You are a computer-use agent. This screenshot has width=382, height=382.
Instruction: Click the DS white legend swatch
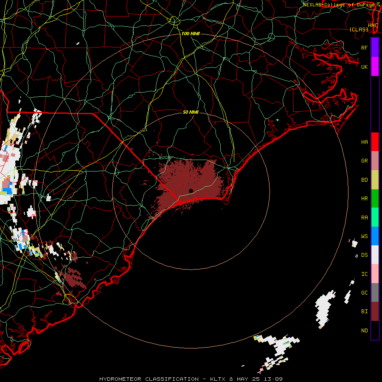point(375,255)
